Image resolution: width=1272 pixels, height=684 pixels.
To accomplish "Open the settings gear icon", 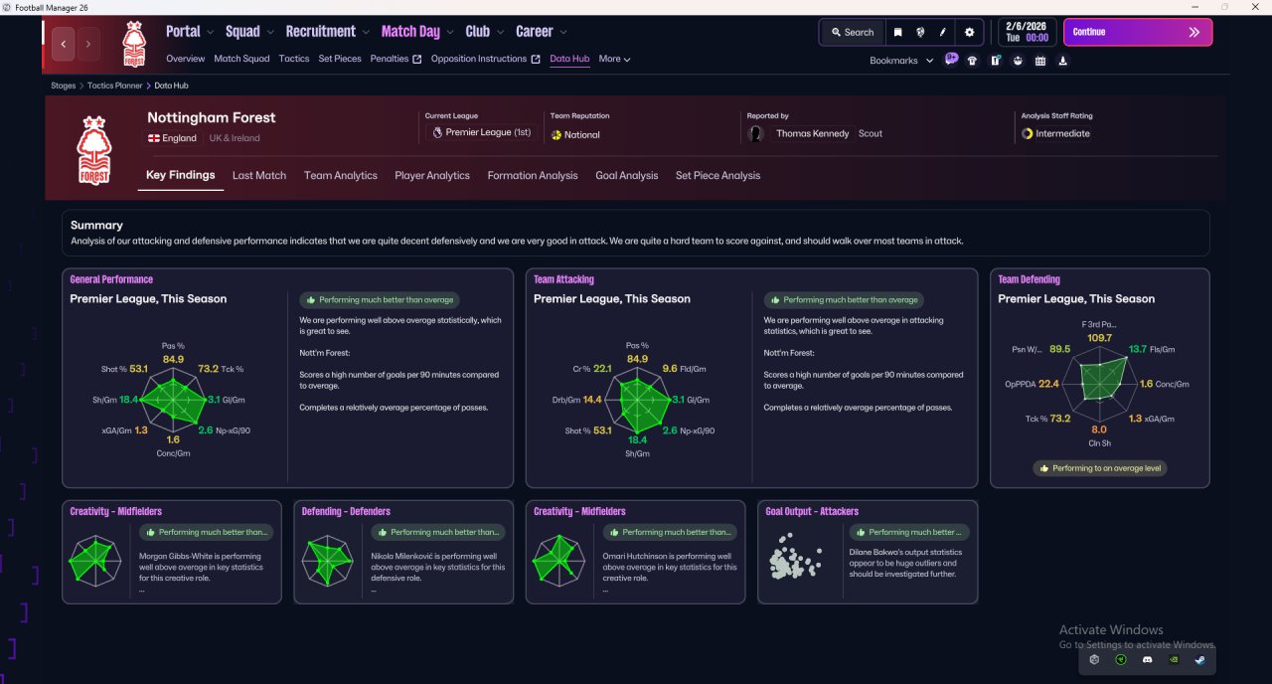I will (970, 32).
